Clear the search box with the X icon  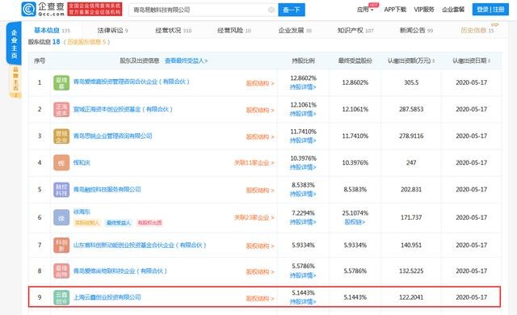point(271,10)
